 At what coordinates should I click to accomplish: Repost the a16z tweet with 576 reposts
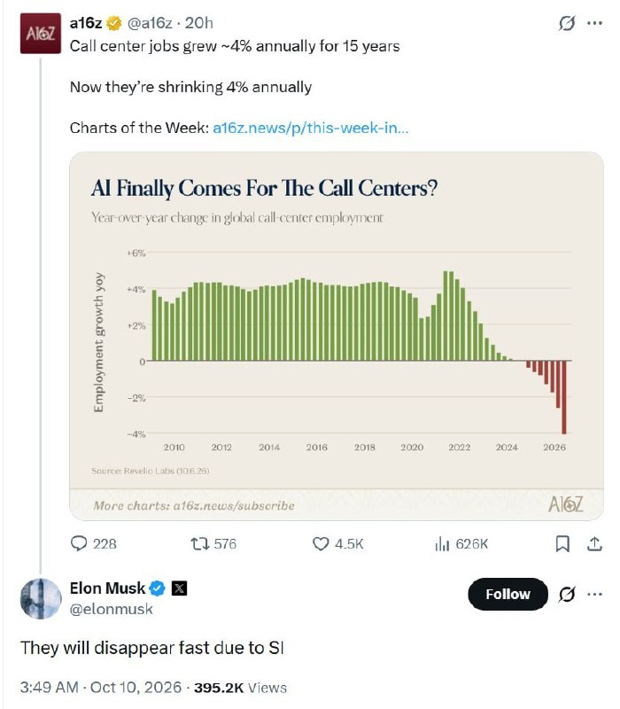pyautogui.click(x=200, y=543)
